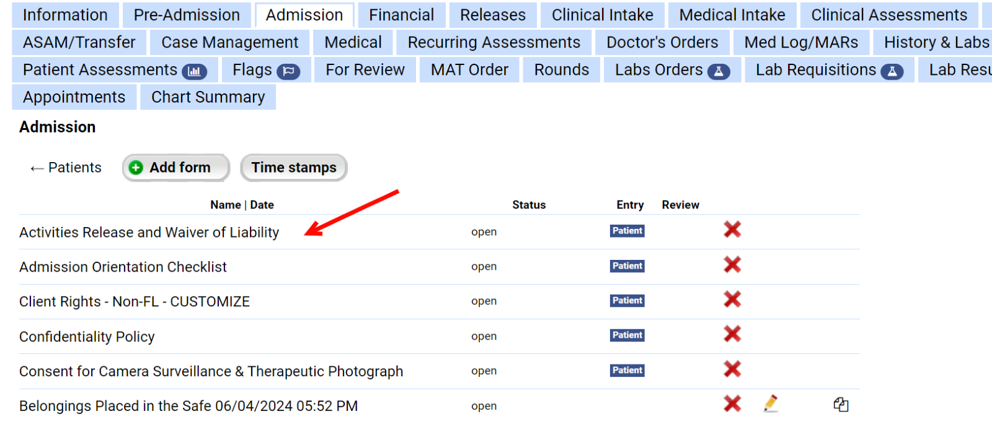Open the Flags tab
The image size is (992, 422).
coord(266,70)
